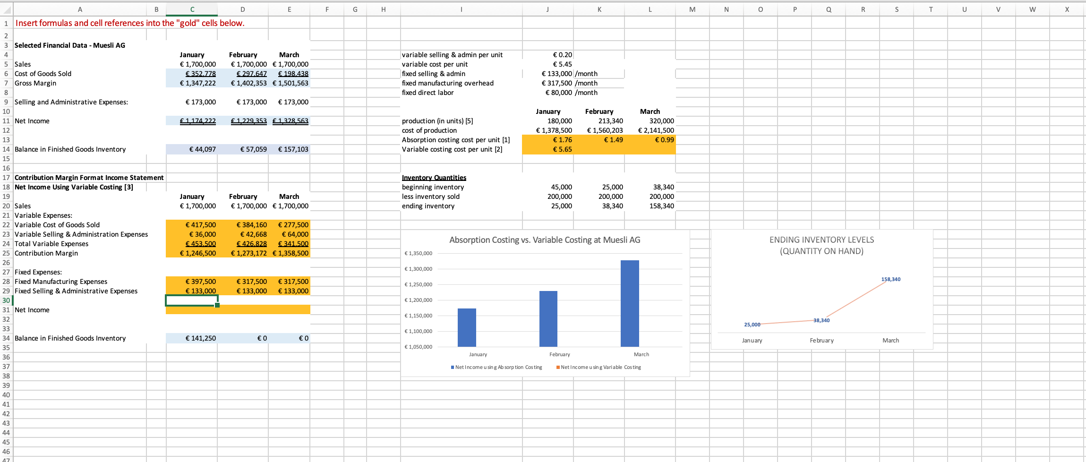The width and height of the screenshot is (1086, 462).
Task: Click the red instruction text in row 1
Action: (130, 23)
